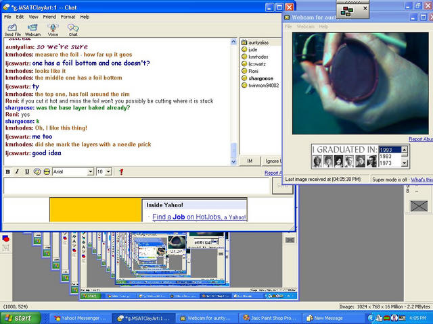Click the chat scrollbar up arrow

tap(233, 42)
